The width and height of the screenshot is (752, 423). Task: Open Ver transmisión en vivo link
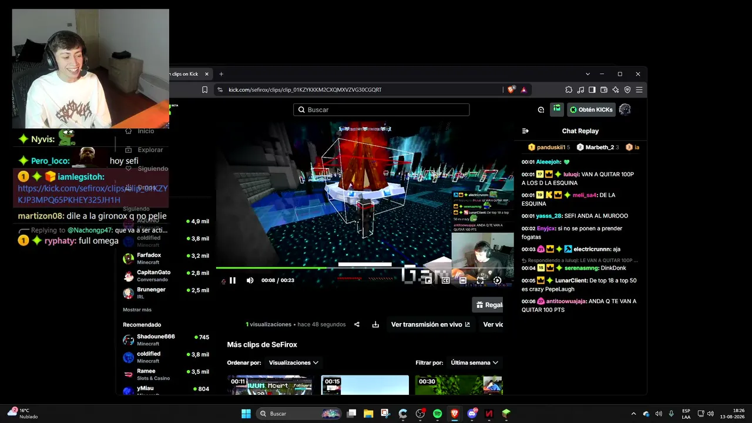click(431, 324)
